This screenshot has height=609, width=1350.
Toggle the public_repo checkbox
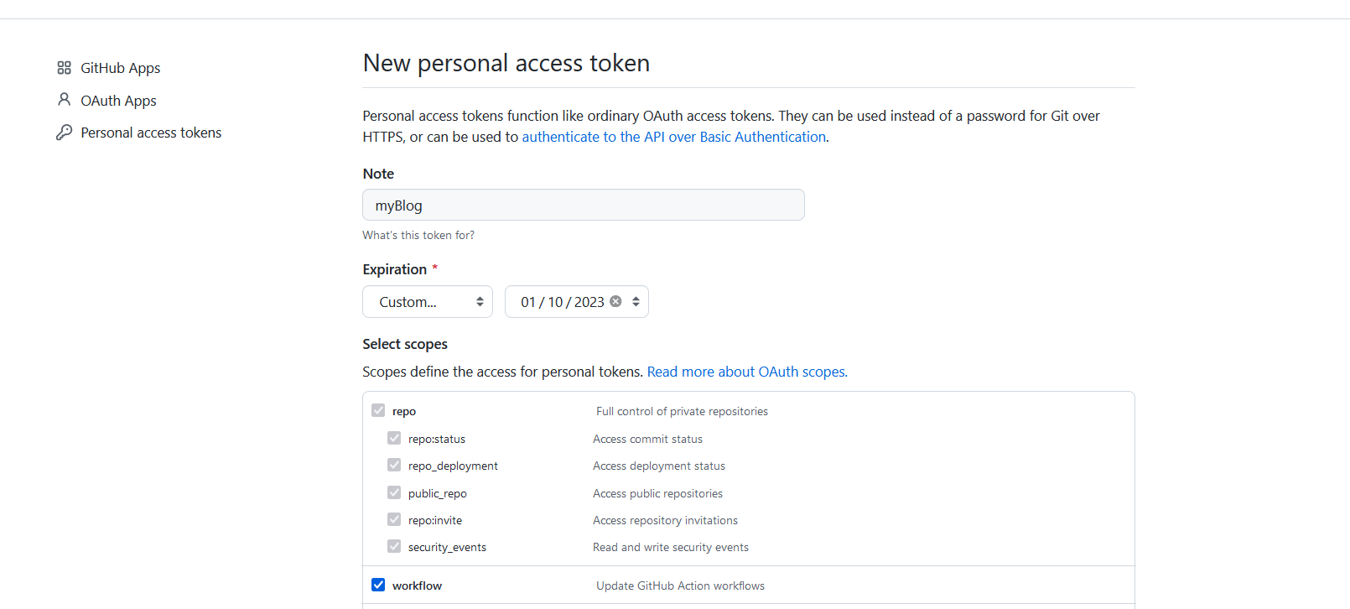394,492
